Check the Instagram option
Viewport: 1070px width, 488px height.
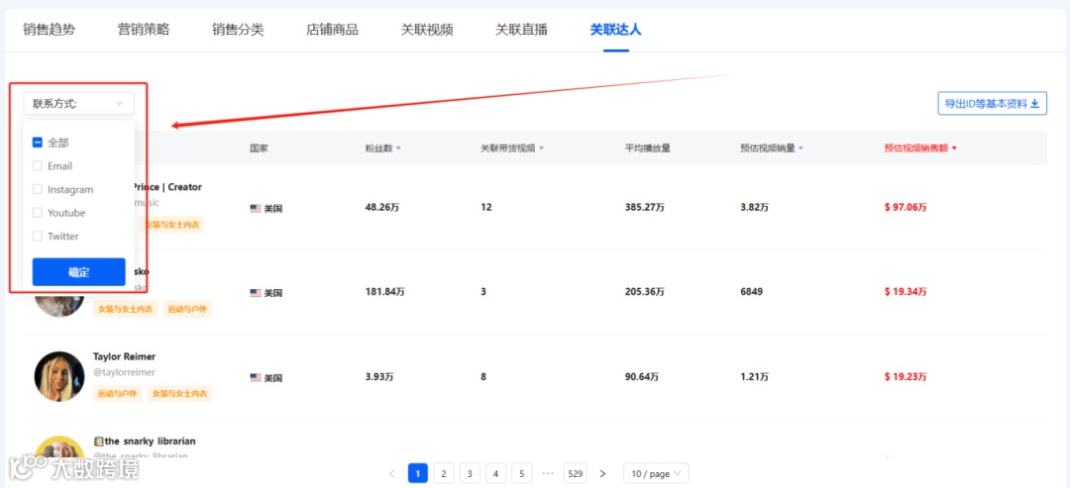coord(38,189)
